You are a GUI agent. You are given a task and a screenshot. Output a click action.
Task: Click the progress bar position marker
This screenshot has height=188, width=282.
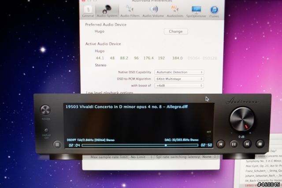(x=166, y=145)
